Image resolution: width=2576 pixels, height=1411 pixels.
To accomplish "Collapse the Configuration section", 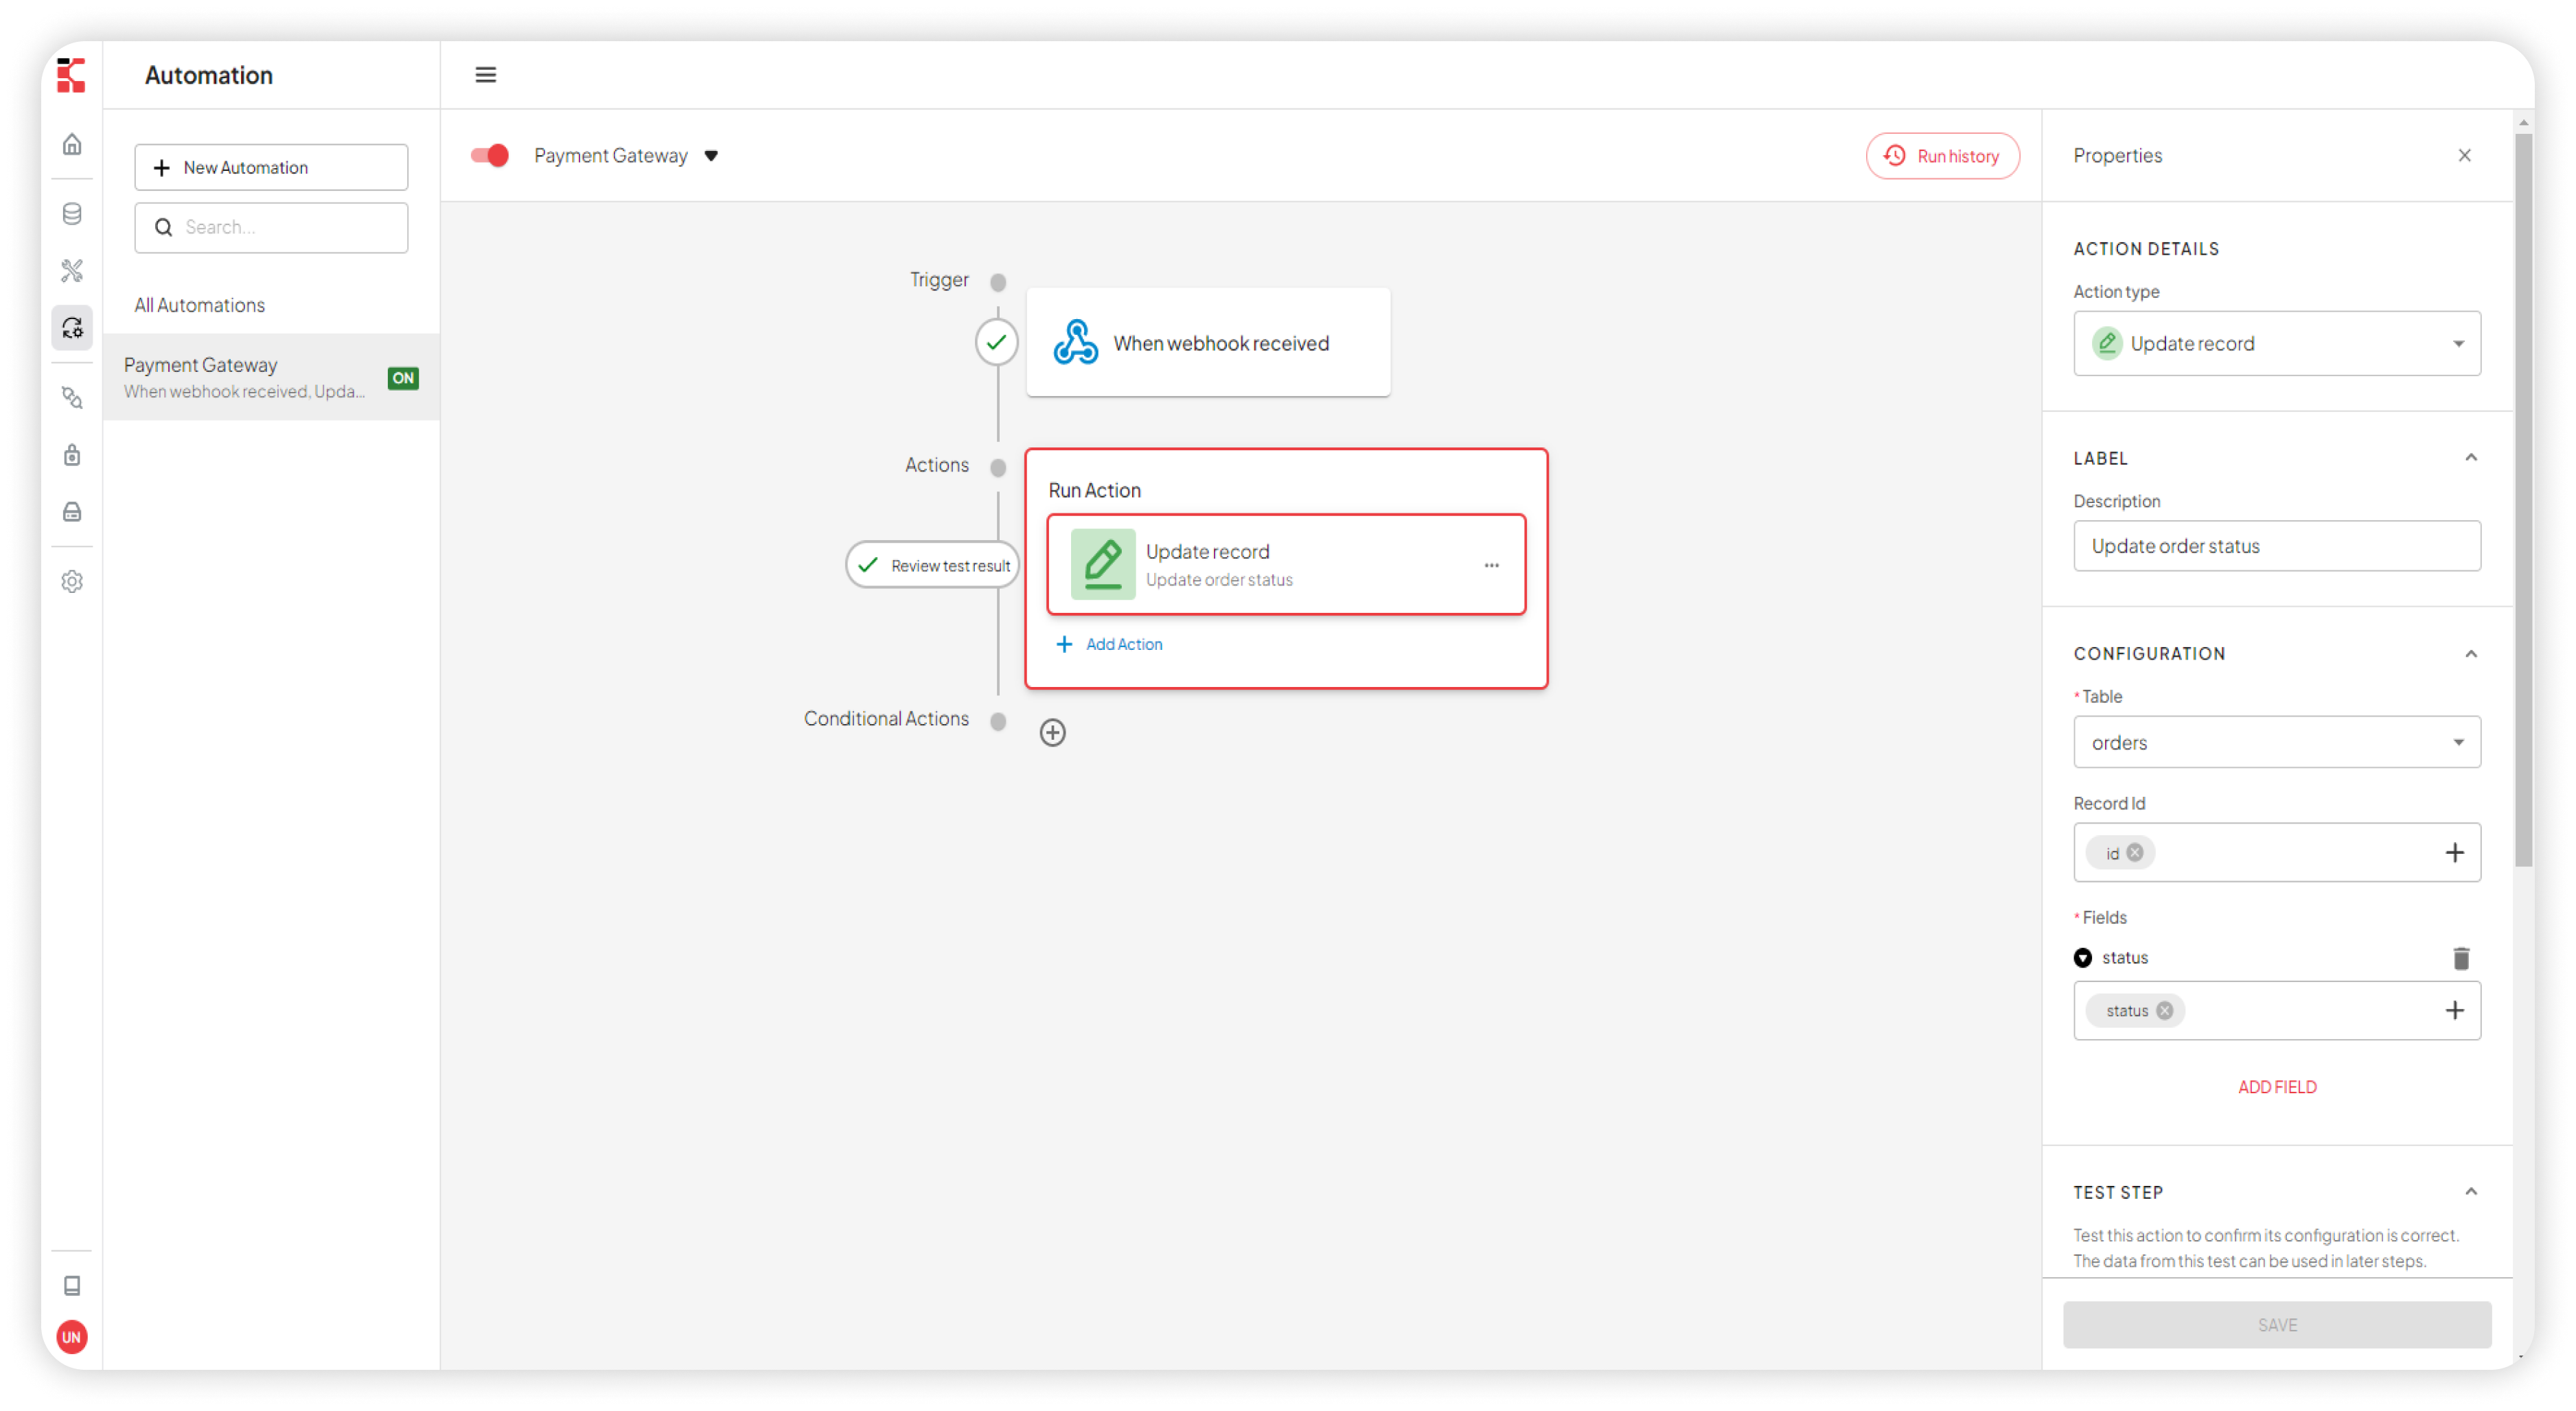I will pyautogui.click(x=2470, y=653).
